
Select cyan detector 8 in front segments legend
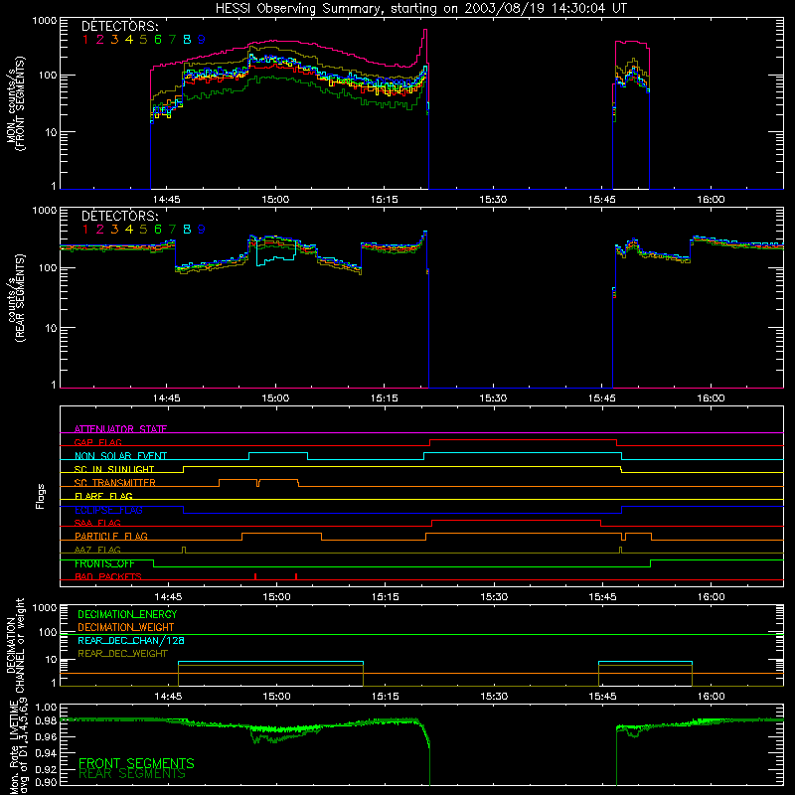[187, 40]
